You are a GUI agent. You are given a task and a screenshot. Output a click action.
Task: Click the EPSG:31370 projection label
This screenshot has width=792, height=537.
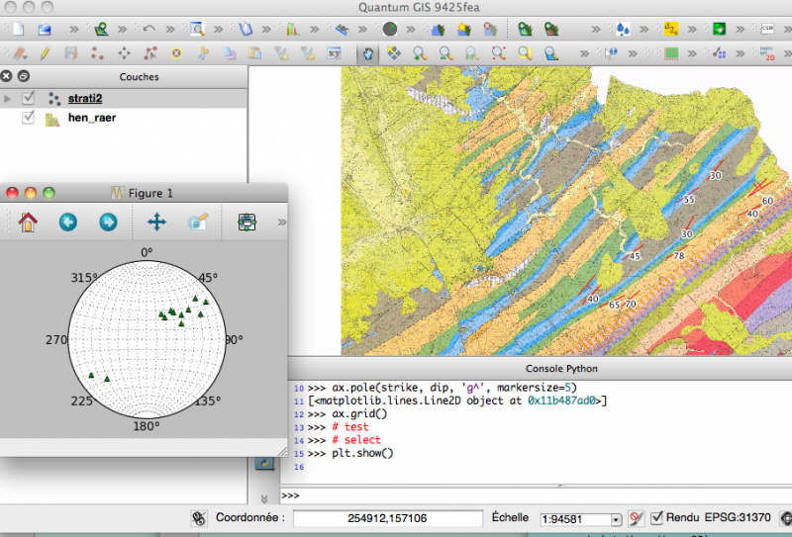738,517
